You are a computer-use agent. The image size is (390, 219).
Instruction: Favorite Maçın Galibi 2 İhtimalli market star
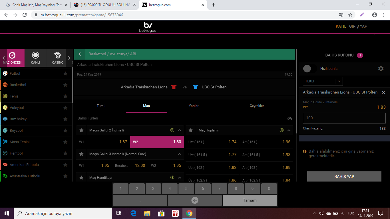pyautogui.click(x=81, y=130)
